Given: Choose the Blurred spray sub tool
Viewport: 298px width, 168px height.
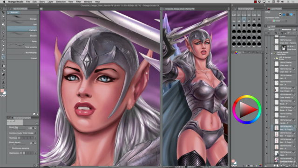Looking at the screenshot, I should [x=22, y=51].
